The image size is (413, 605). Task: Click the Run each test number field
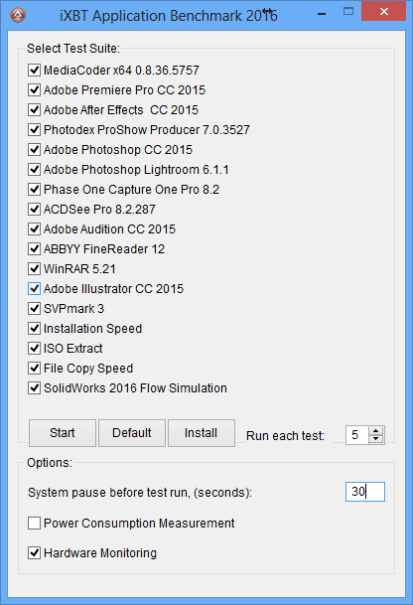coord(357,435)
